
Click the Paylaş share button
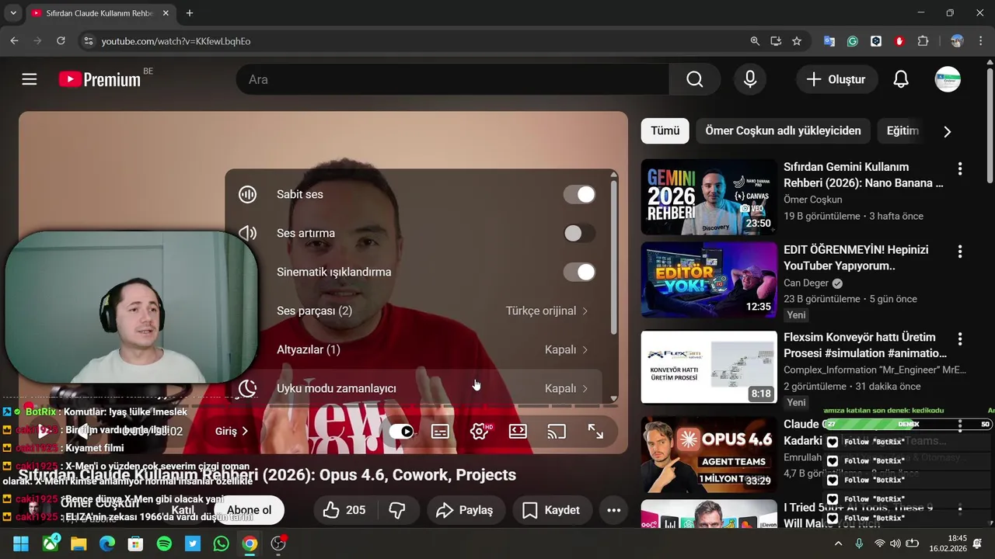(x=465, y=510)
